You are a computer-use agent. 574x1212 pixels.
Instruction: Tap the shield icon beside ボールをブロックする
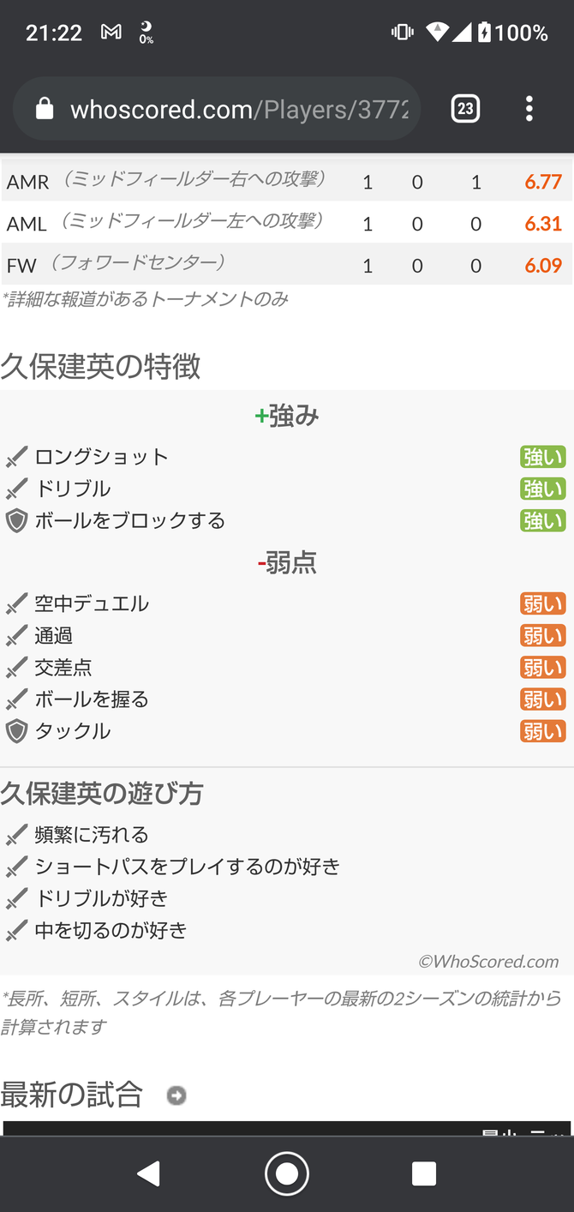(16, 521)
